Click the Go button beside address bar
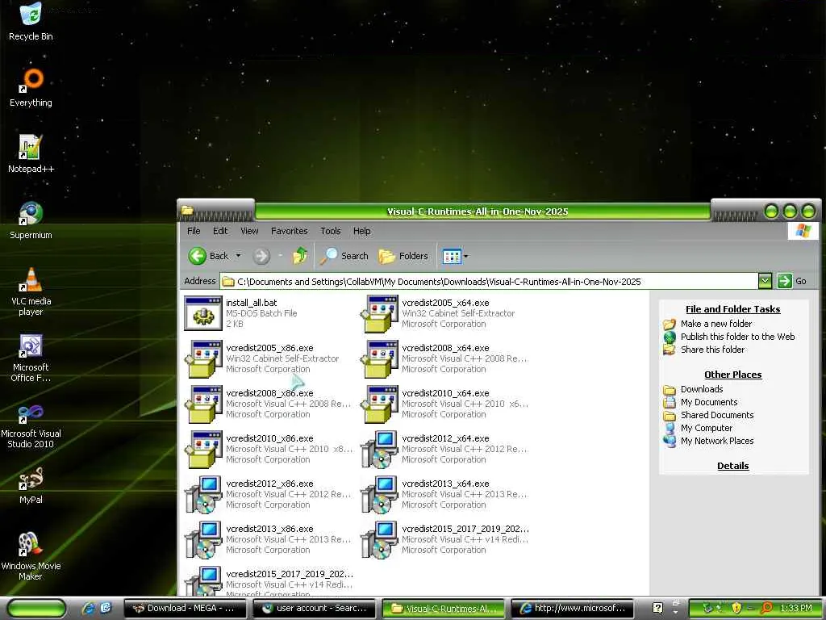The height and width of the screenshot is (620, 826). (x=792, y=281)
